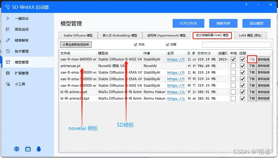Image resolution: width=278 pixels, height=158 pixels.
Task: Check 本地 box for kl-f8-anime.ckpt row
Action: pos(233,92)
